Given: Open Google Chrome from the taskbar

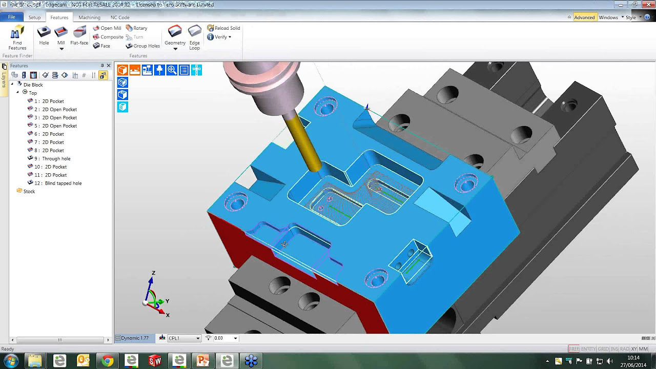Looking at the screenshot, I should [x=107, y=361].
